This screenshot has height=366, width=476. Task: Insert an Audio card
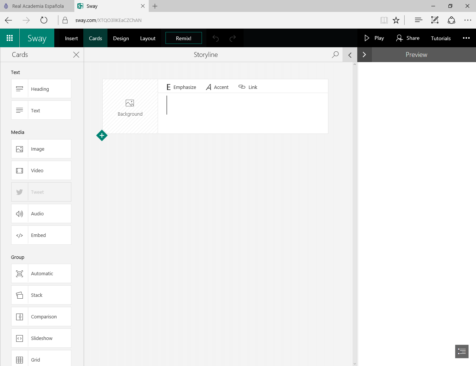pyautogui.click(x=41, y=213)
